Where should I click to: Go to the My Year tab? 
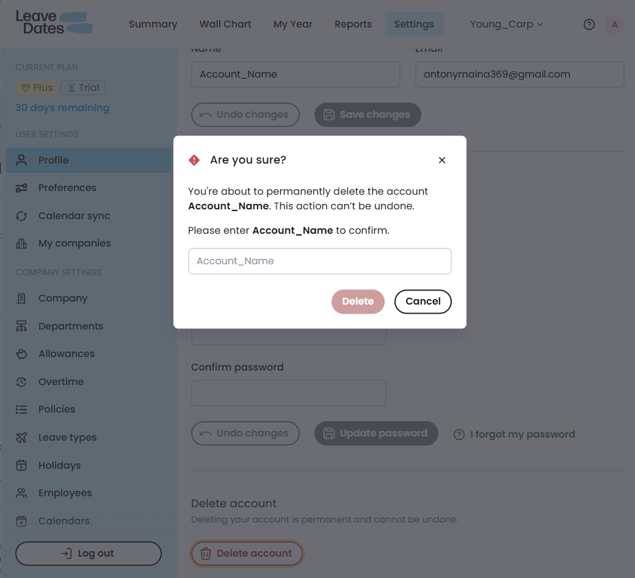293,24
